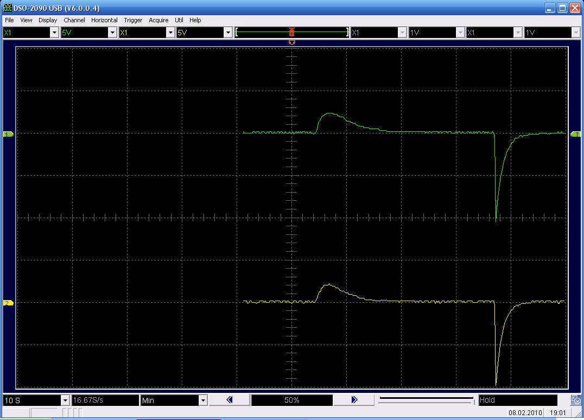
Task: Click the orange trigger marker on horizontal position bar
Action: 291,33
